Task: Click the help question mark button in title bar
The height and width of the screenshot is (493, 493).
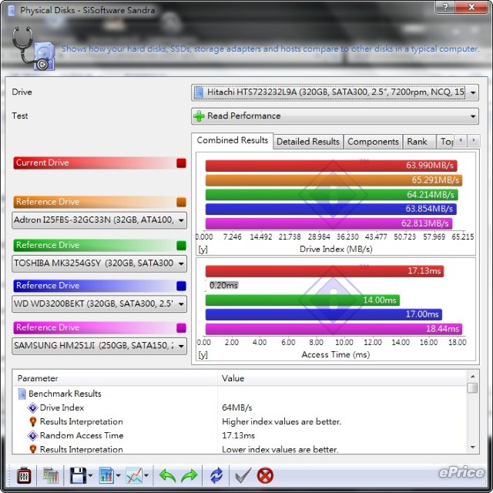Action: coord(444,8)
